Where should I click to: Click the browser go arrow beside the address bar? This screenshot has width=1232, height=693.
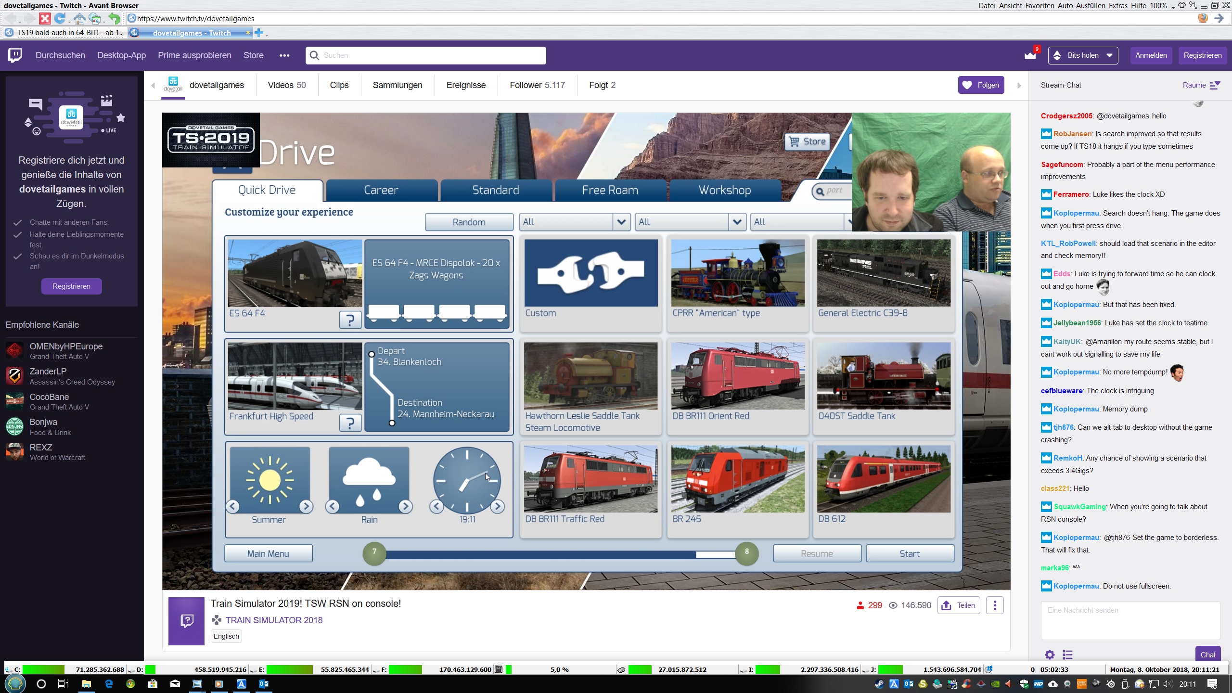(x=1219, y=18)
